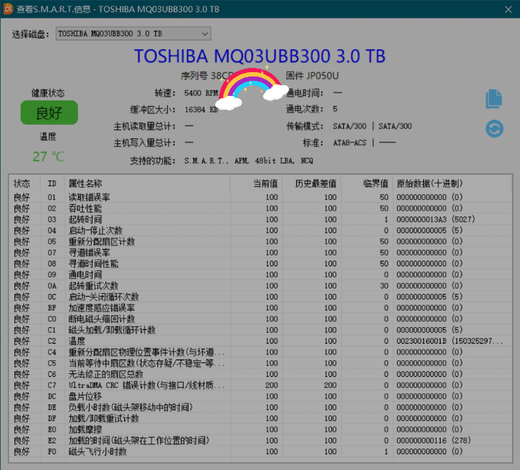Select the 启动-停止次数 row
Viewport: 520px width, 470px height.
point(260,230)
